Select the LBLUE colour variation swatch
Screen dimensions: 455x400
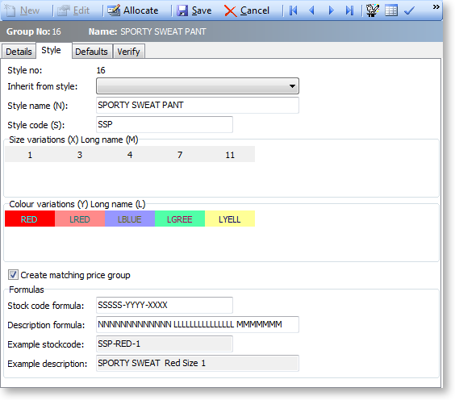(130, 219)
